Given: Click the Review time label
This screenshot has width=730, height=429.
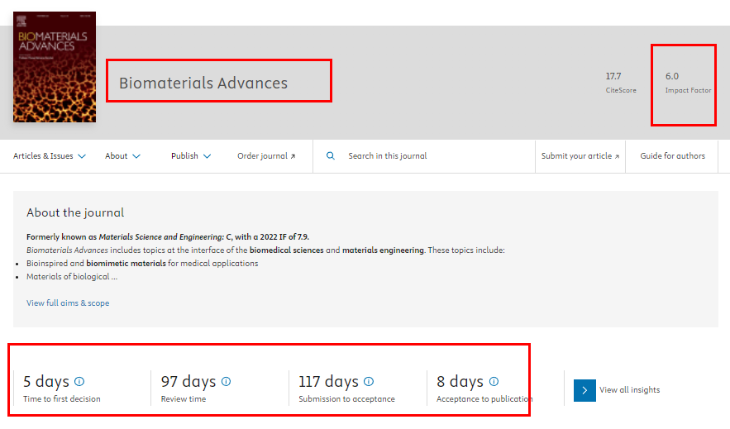Looking at the screenshot, I should (184, 398).
